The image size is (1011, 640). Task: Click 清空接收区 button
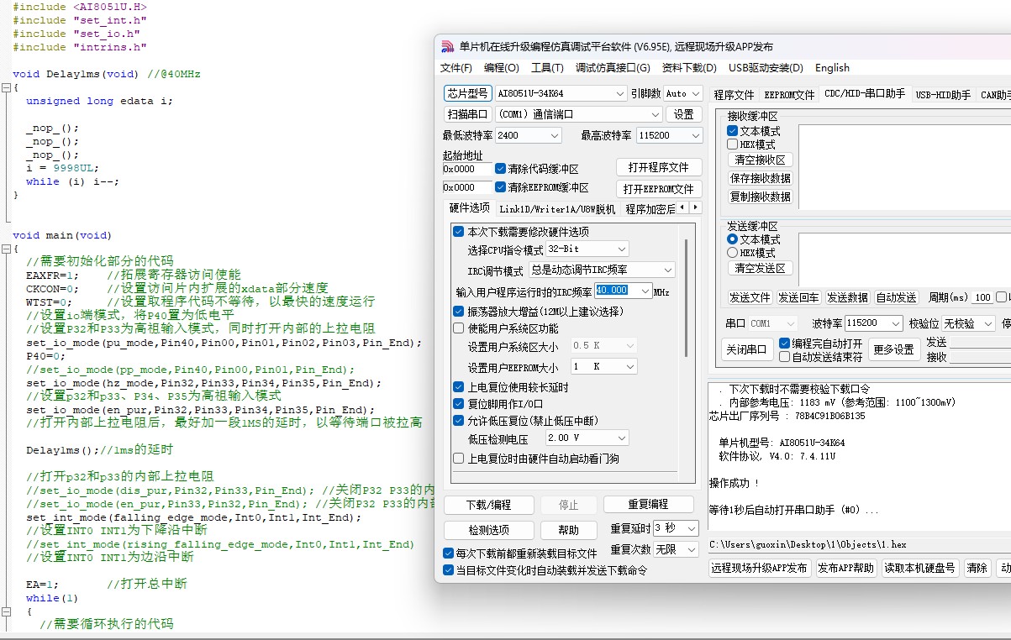click(x=760, y=160)
